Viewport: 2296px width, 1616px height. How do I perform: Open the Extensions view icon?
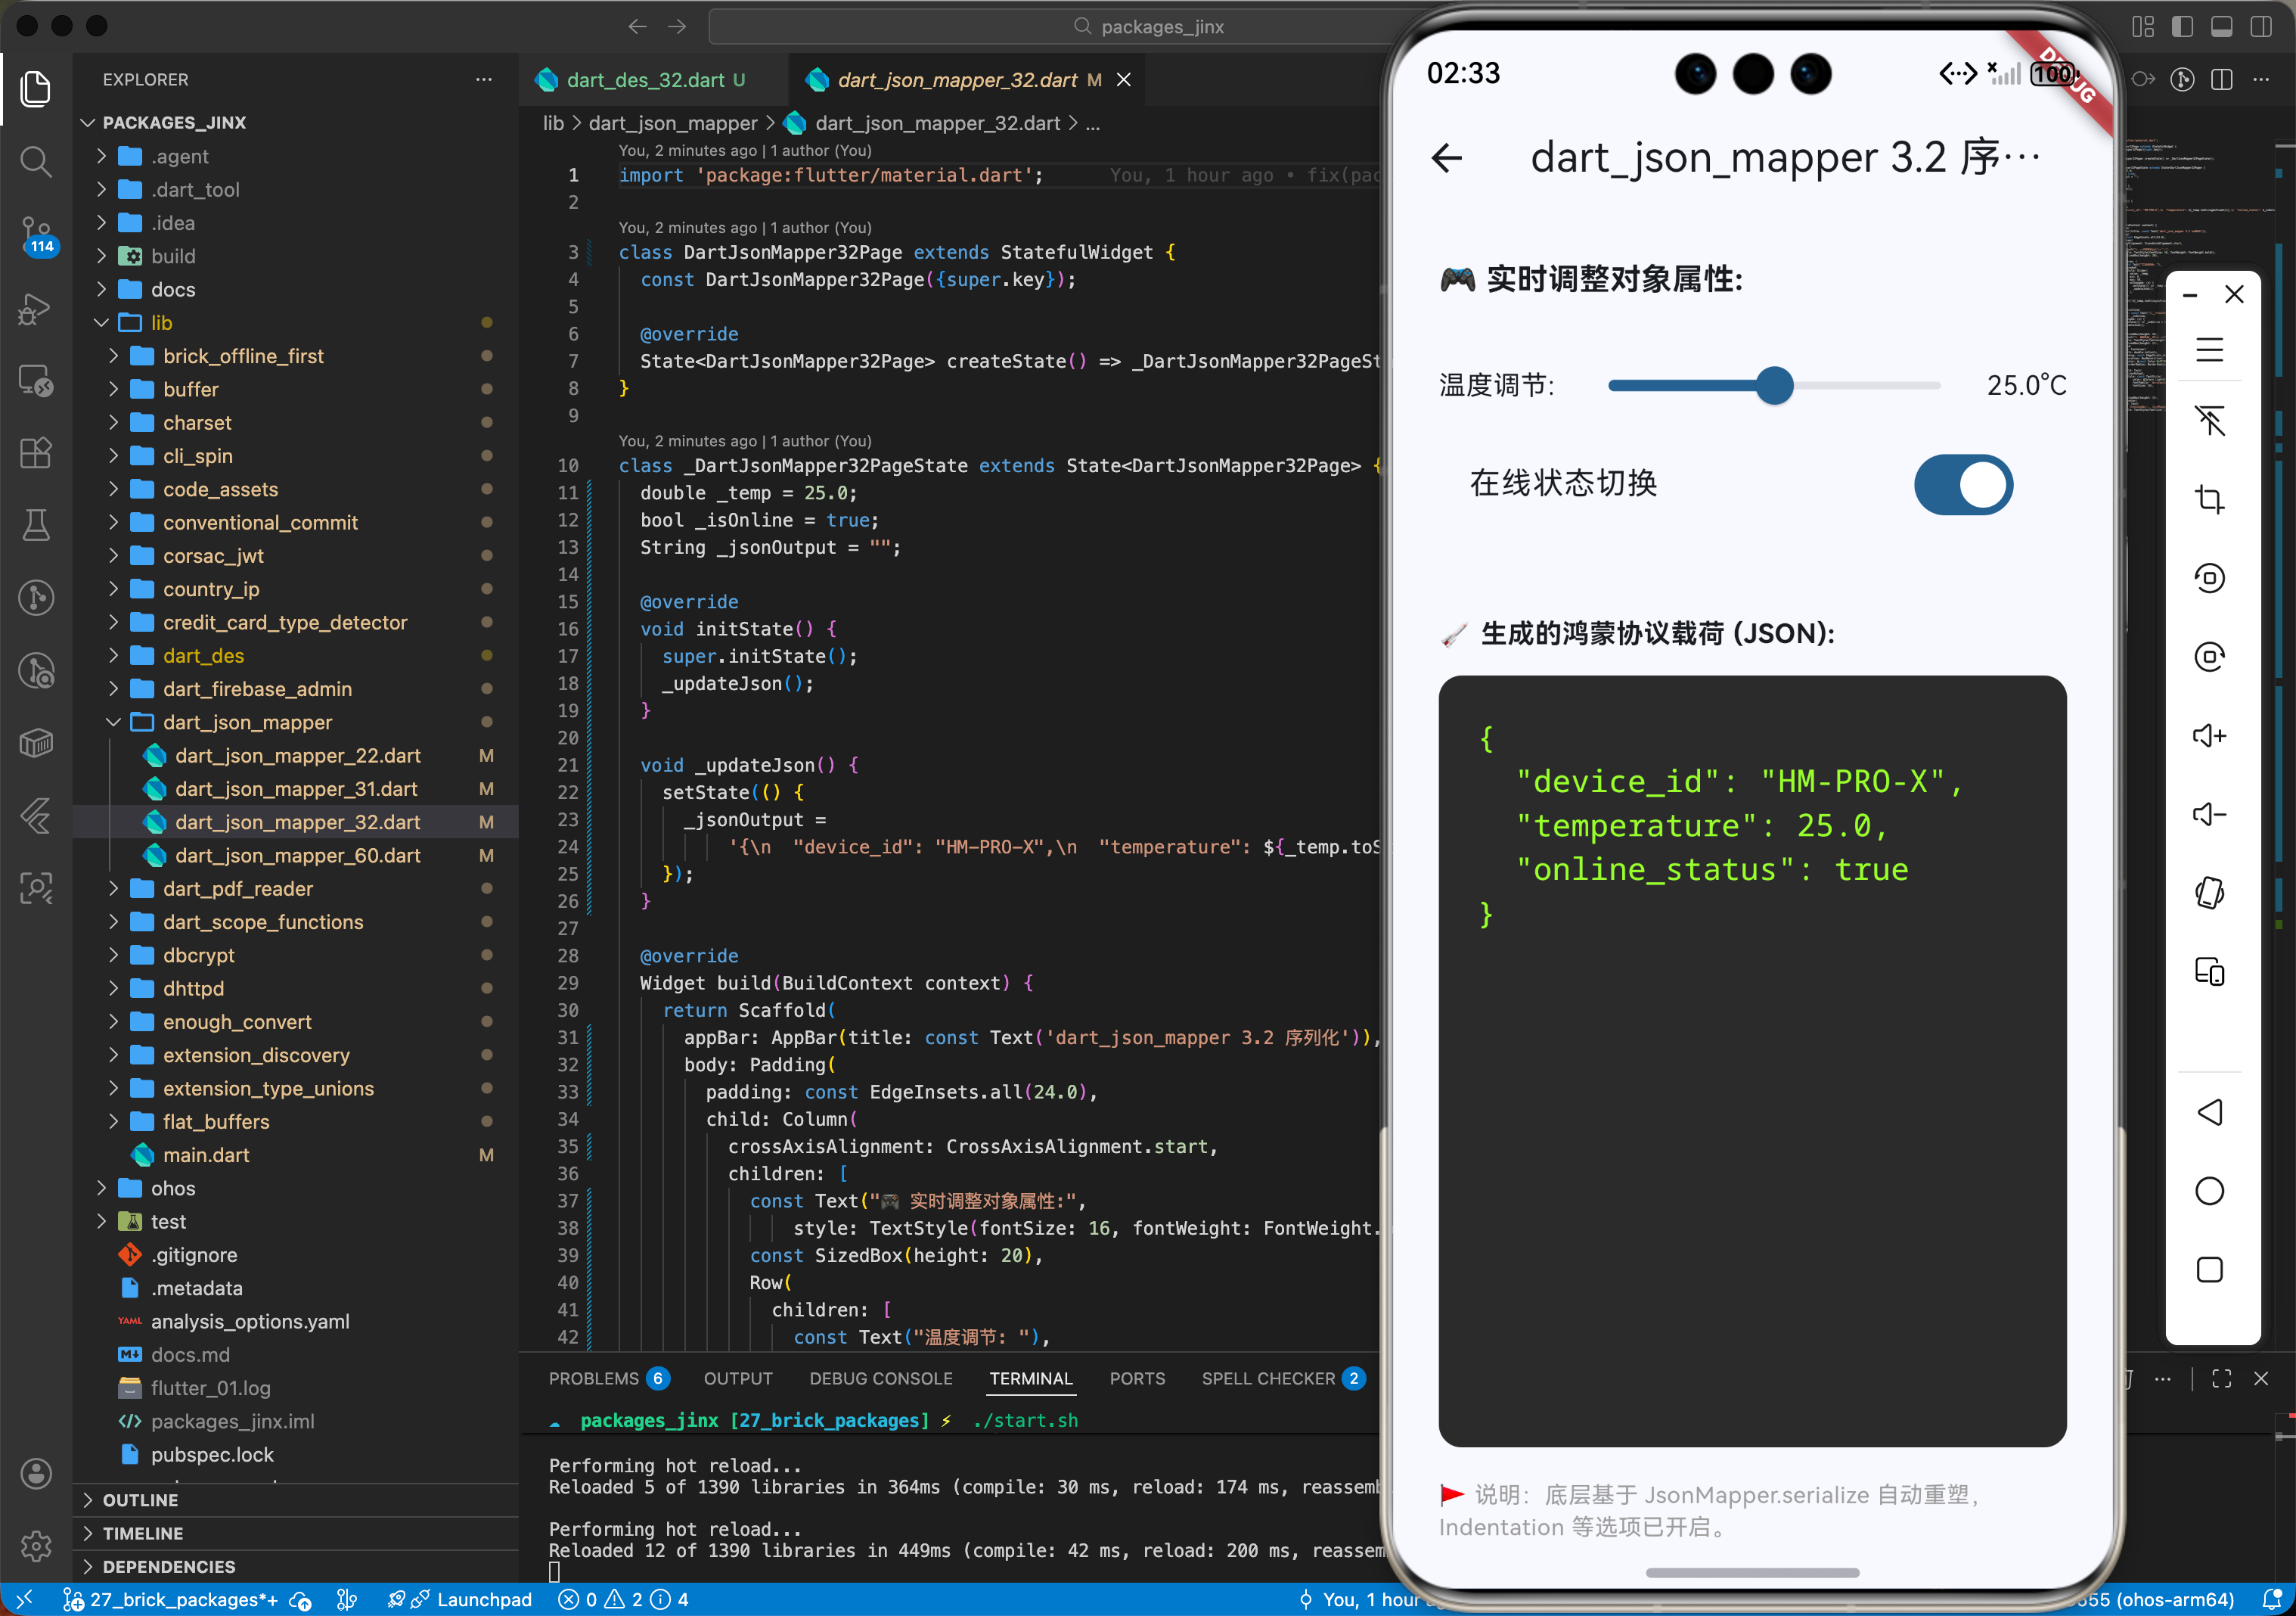tap(36, 452)
